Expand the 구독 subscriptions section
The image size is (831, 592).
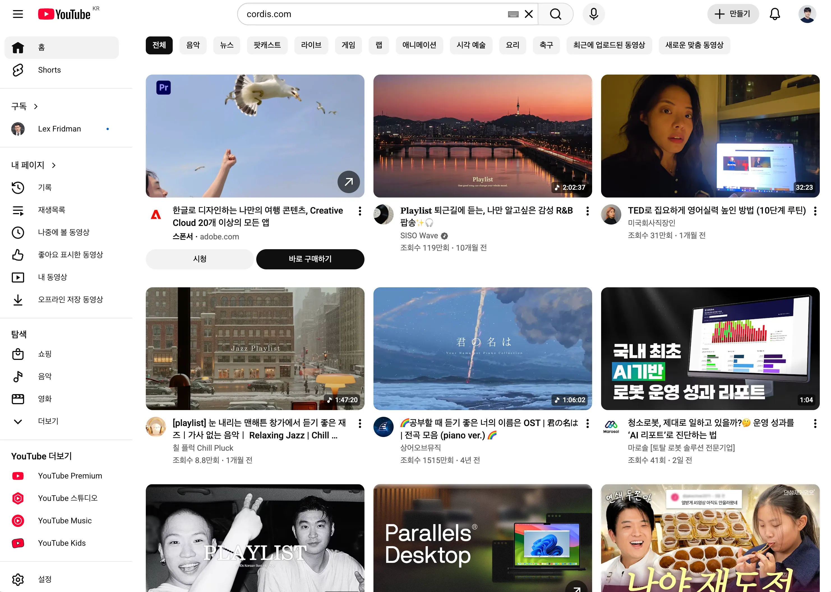click(x=24, y=107)
